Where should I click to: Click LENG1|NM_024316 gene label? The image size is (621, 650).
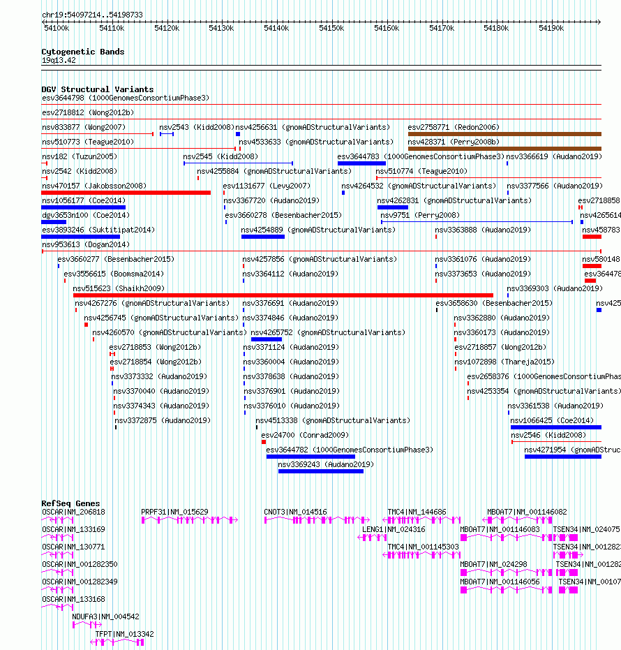point(394,530)
